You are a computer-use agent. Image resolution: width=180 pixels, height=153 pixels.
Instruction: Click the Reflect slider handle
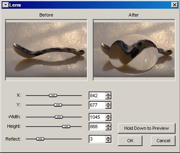click(x=40, y=139)
